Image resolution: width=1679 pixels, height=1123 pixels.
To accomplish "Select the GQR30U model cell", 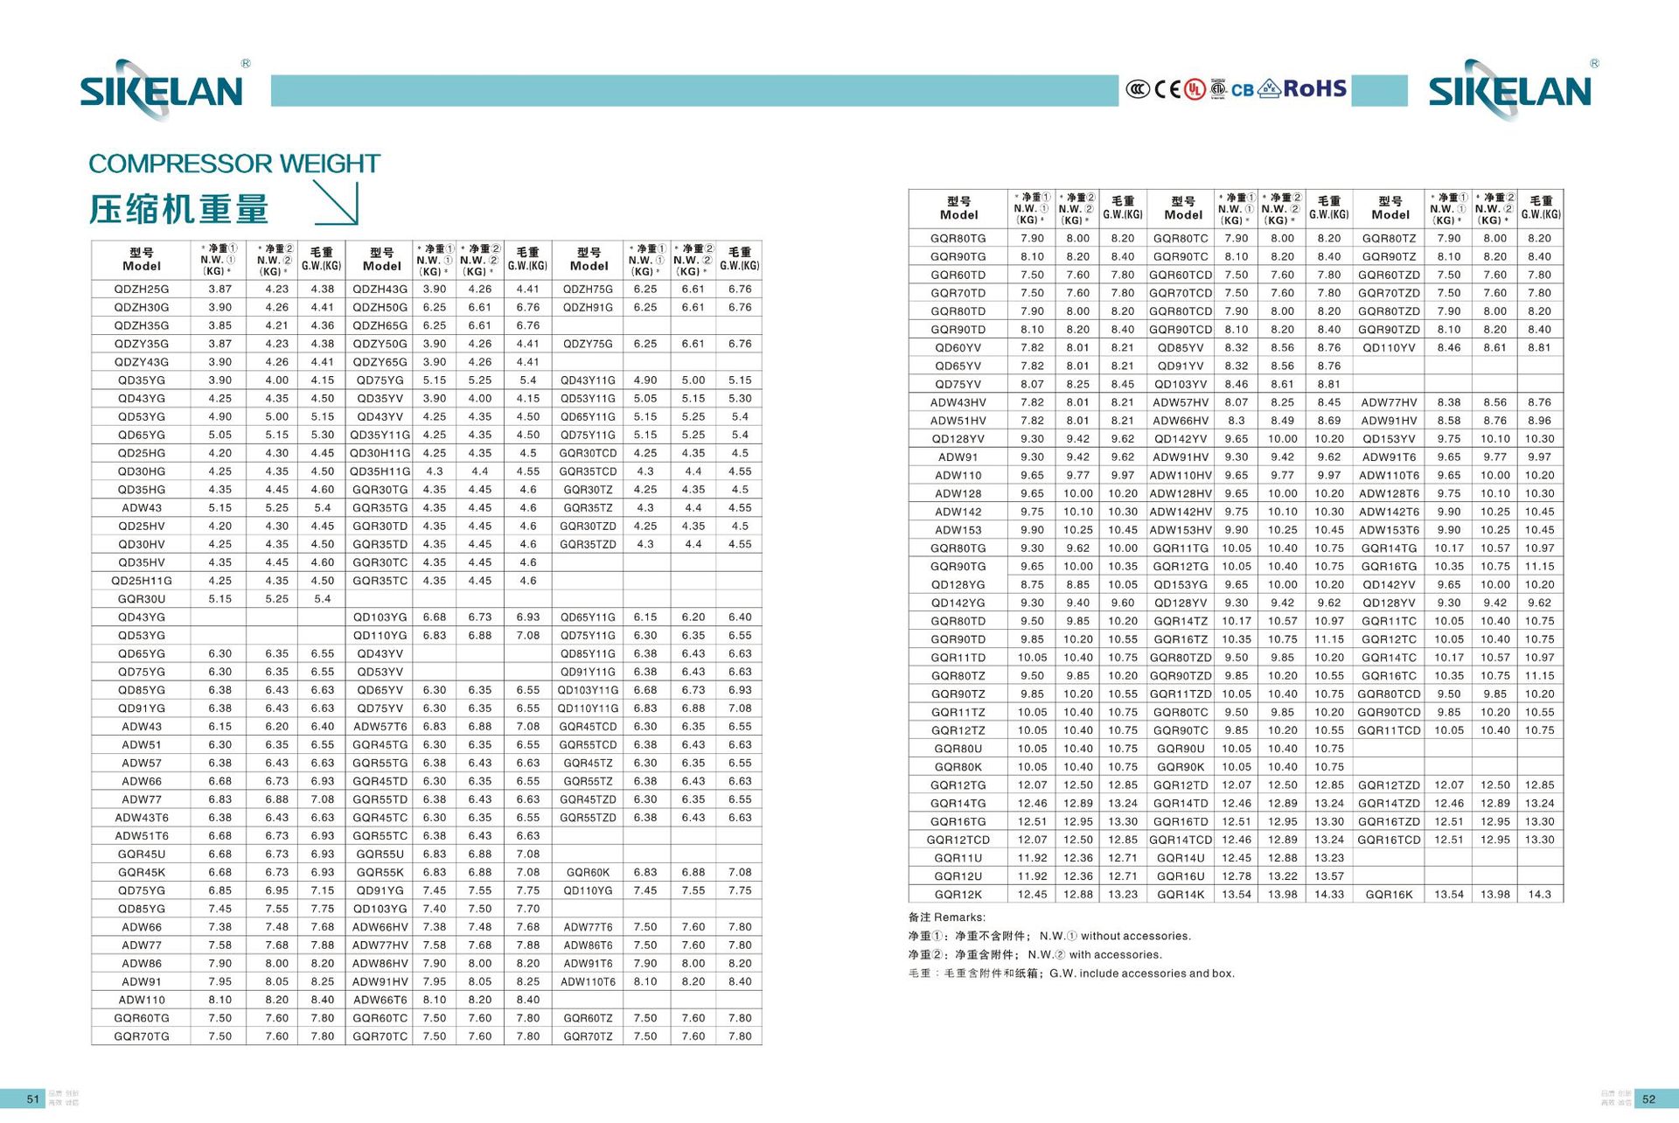I will click(142, 599).
